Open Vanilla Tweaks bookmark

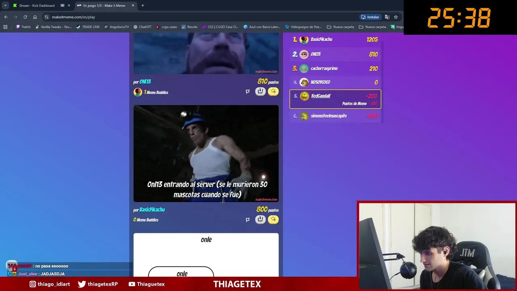pos(53,27)
